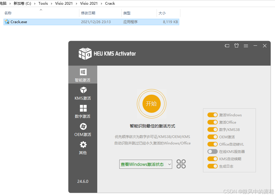Switch to 数字激活 tab
The width and height of the screenshot is (275, 196).
pos(83,112)
